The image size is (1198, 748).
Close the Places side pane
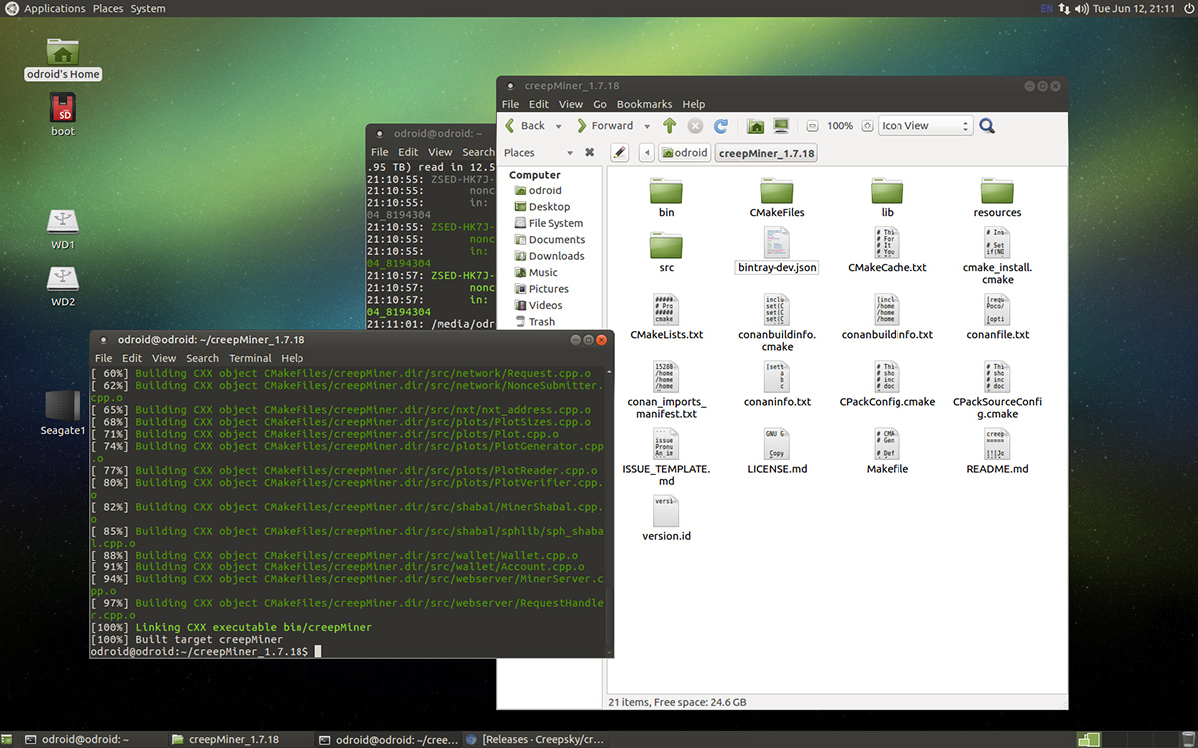[589, 153]
